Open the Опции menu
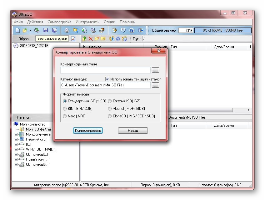Viewport: 265px width, 200px height. 109,22
